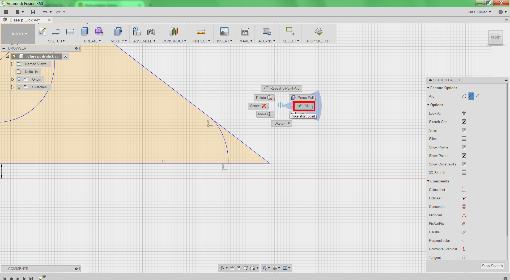Choose Delete from the marking menu
Screen dimensions: 510x280
(x=263, y=98)
